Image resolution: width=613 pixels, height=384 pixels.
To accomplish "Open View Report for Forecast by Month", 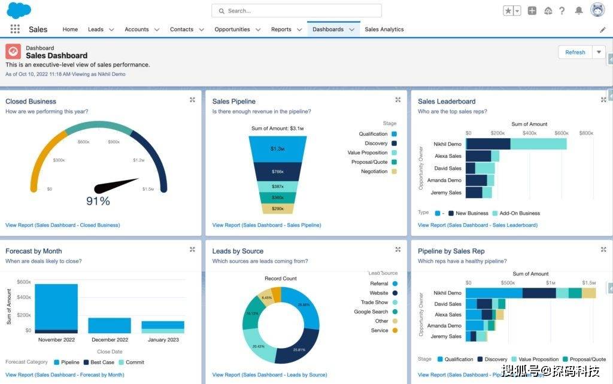I will coord(65,374).
